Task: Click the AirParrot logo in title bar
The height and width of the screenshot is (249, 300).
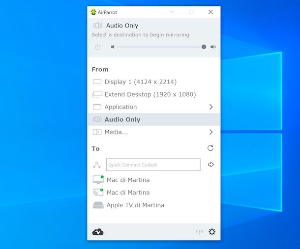Action: (93, 12)
